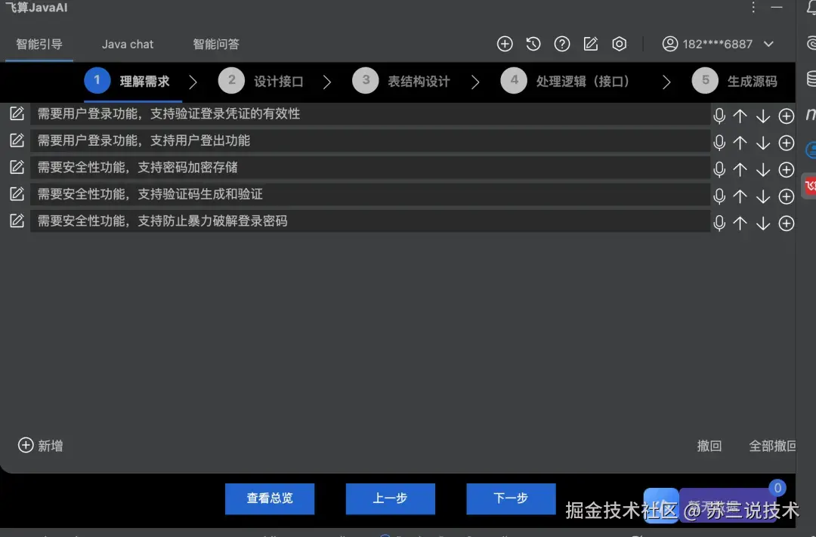816x537 pixels.
Task: Open the three-dot menu at top right
Action: click(753, 8)
